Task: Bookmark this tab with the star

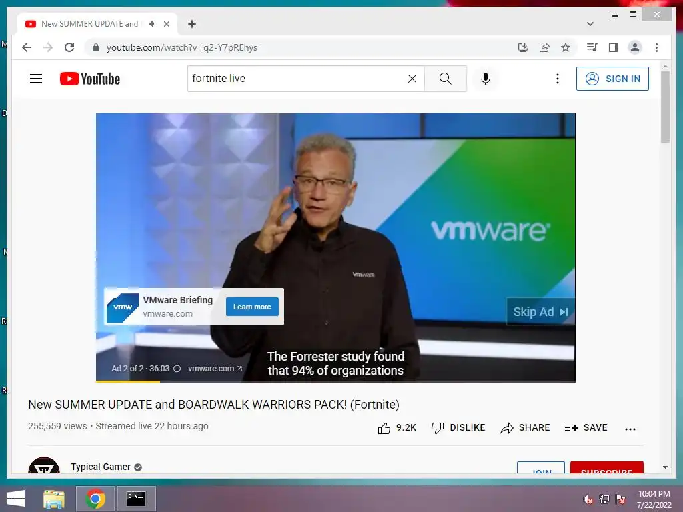Action: pyautogui.click(x=566, y=47)
